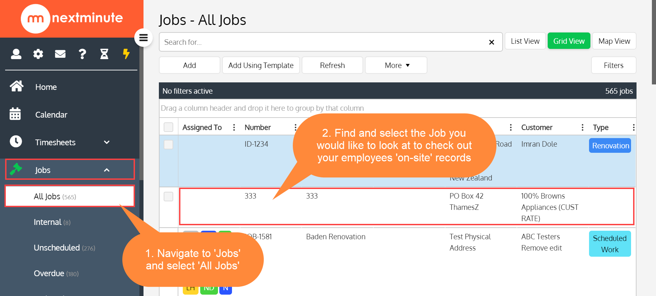Click the Scheduled Work type tag
Viewport: 656px width, 296px height.
tap(610, 244)
